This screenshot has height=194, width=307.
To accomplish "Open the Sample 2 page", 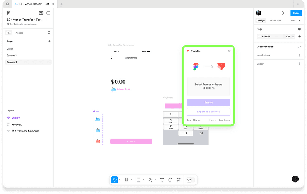I will click(28, 62).
